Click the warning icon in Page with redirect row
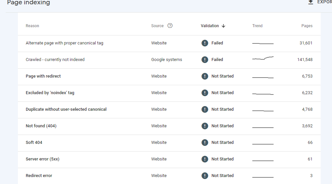The height and width of the screenshot is (184, 332). 205,76
